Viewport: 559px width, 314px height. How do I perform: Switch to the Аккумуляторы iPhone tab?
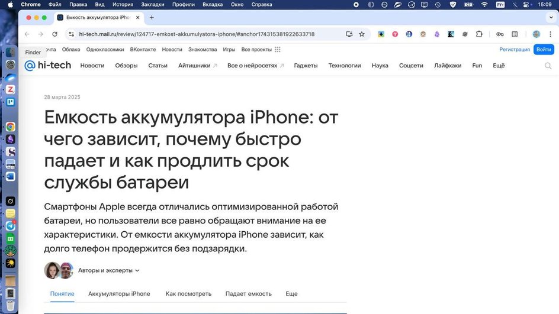(x=119, y=294)
